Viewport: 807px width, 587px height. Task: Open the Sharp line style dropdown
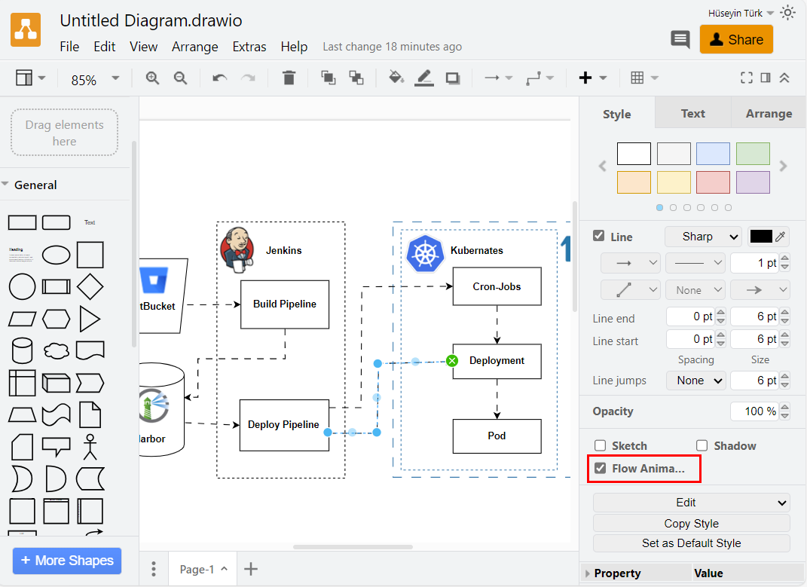click(702, 236)
